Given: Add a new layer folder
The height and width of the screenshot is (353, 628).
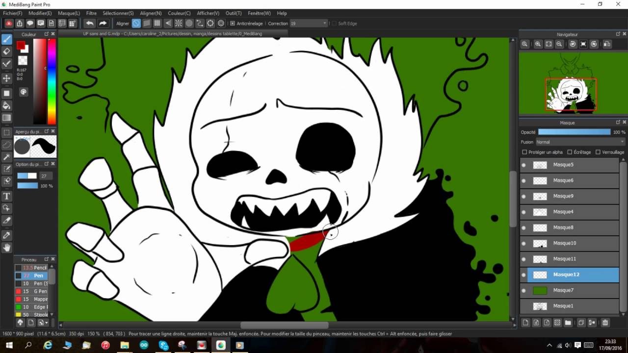Looking at the screenshot, I should point(568,323).
